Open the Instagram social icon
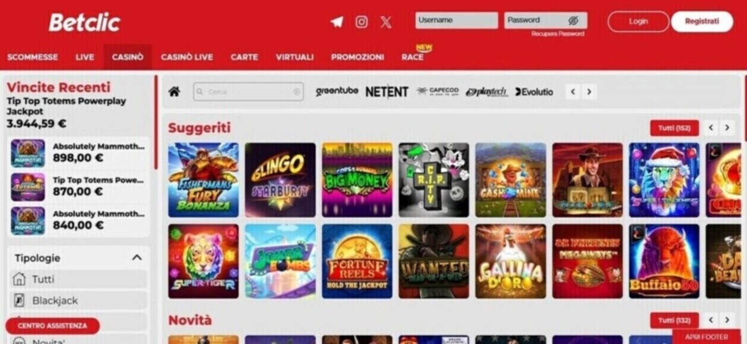747x344 pixels. pyautogui.click(x=361, y=22)
